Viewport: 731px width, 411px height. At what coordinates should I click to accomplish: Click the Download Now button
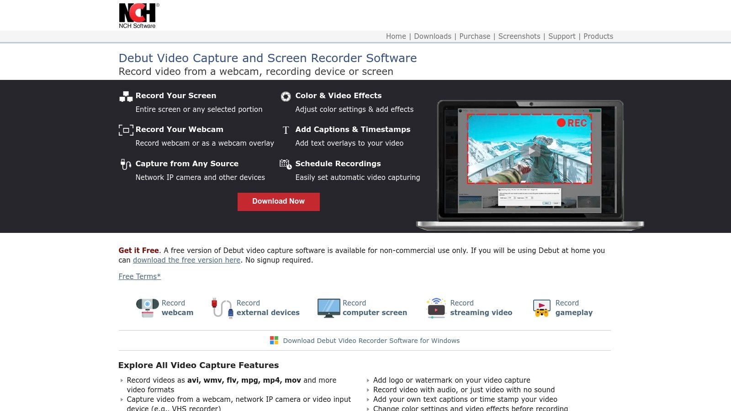(278, 201)
